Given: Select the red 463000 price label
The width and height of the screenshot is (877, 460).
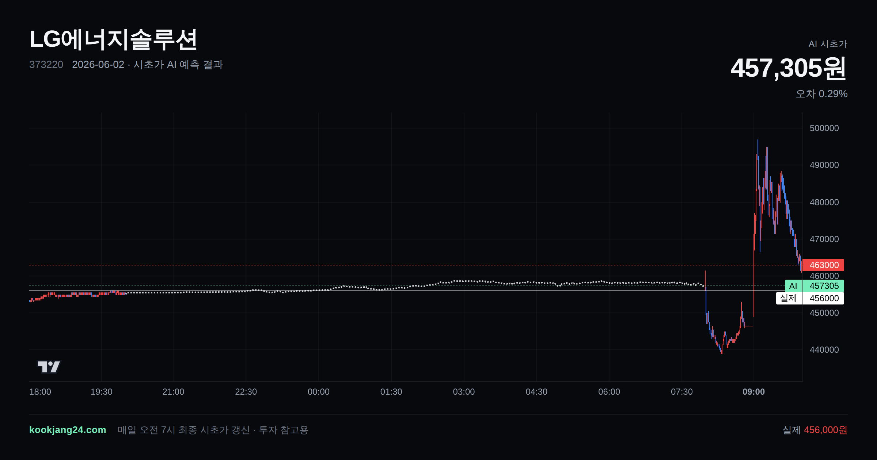Looking at the screenshot, I should pyautogui.click(x=823, y=265).
